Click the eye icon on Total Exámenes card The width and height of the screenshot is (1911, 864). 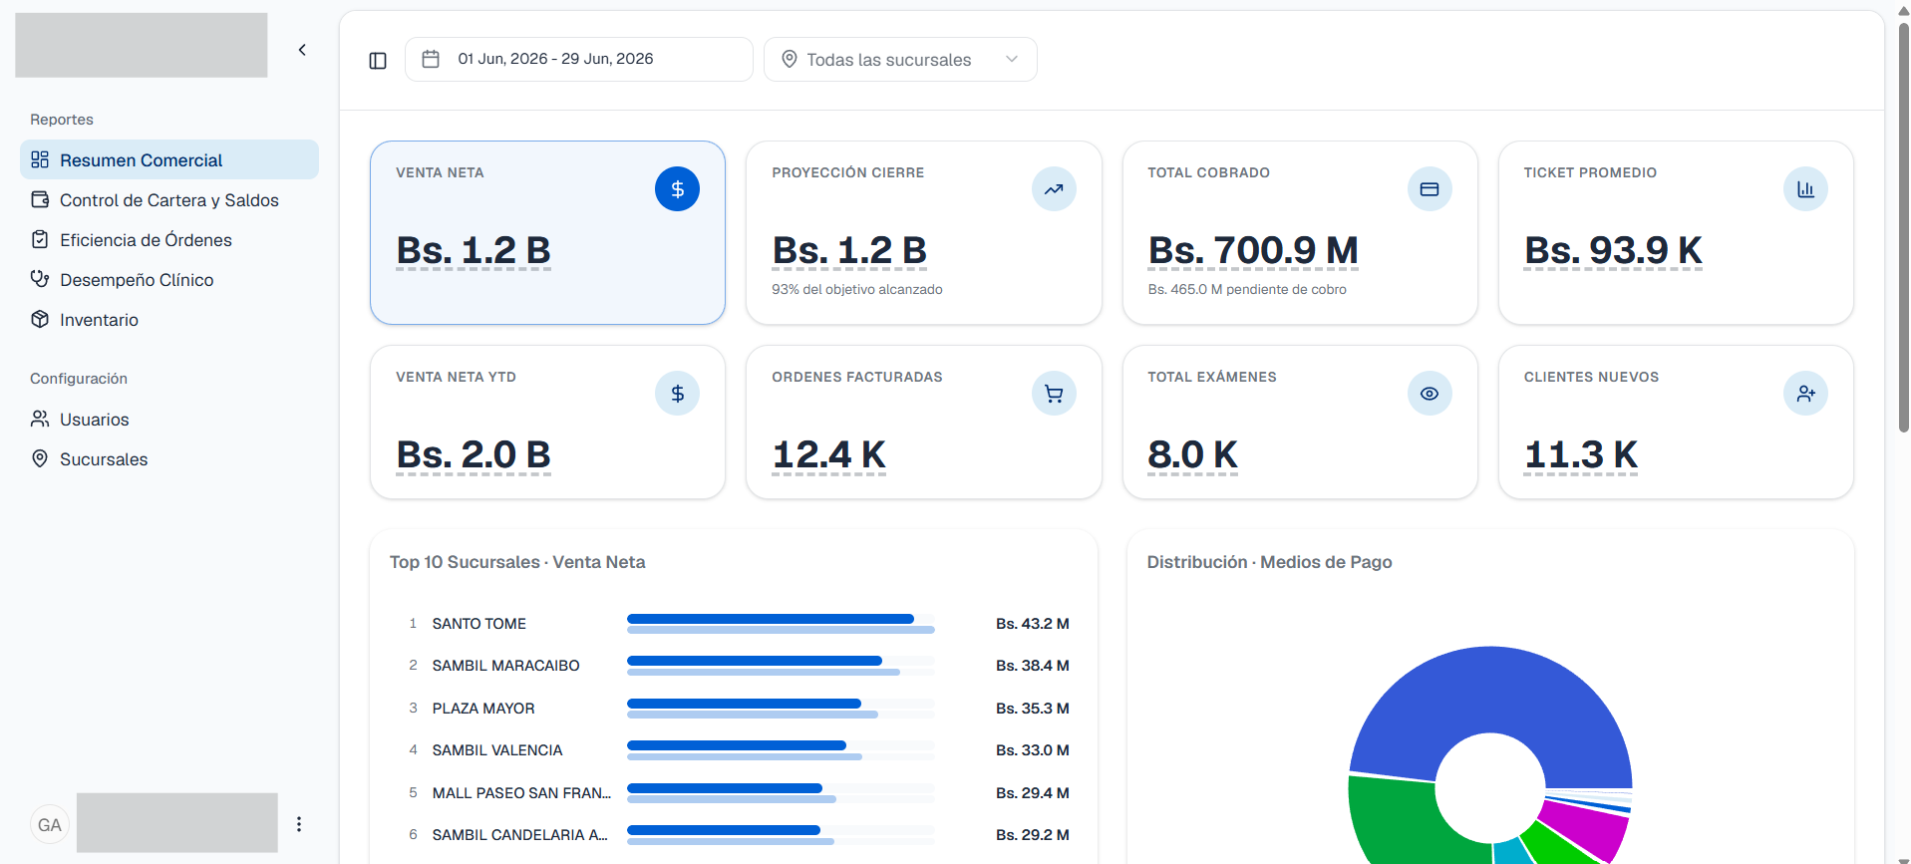pyautogui.click(x=1430, y=394)
